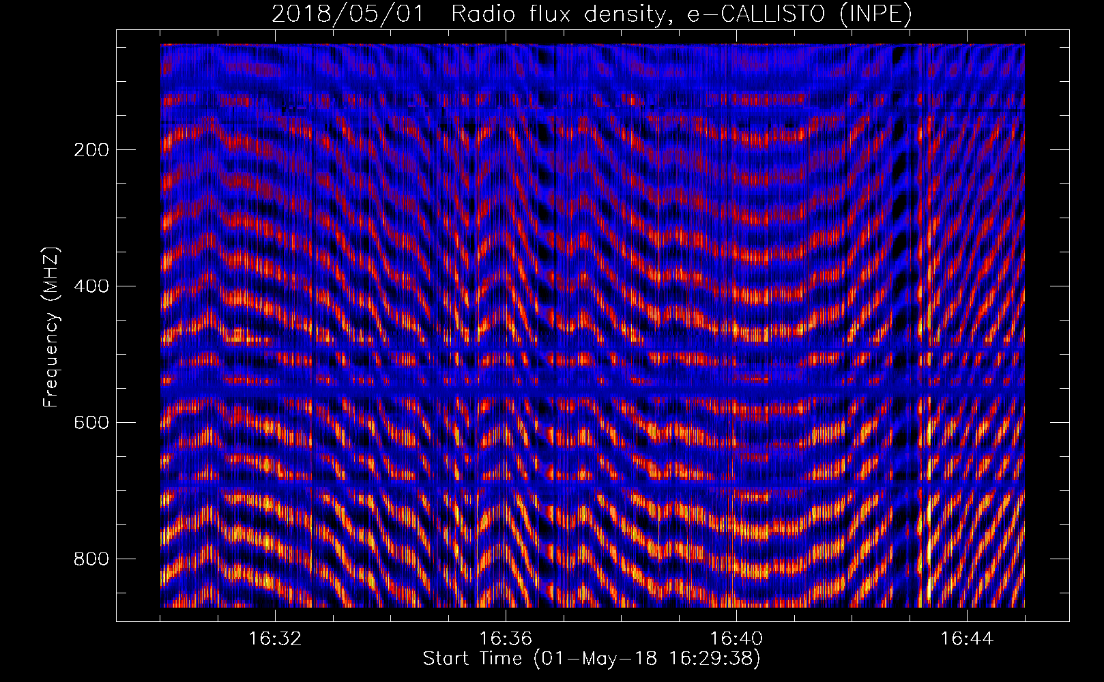This screenshot has width=1104, height=682.
Task: Click the 16:40 time tick label
Action: (736, 639)
